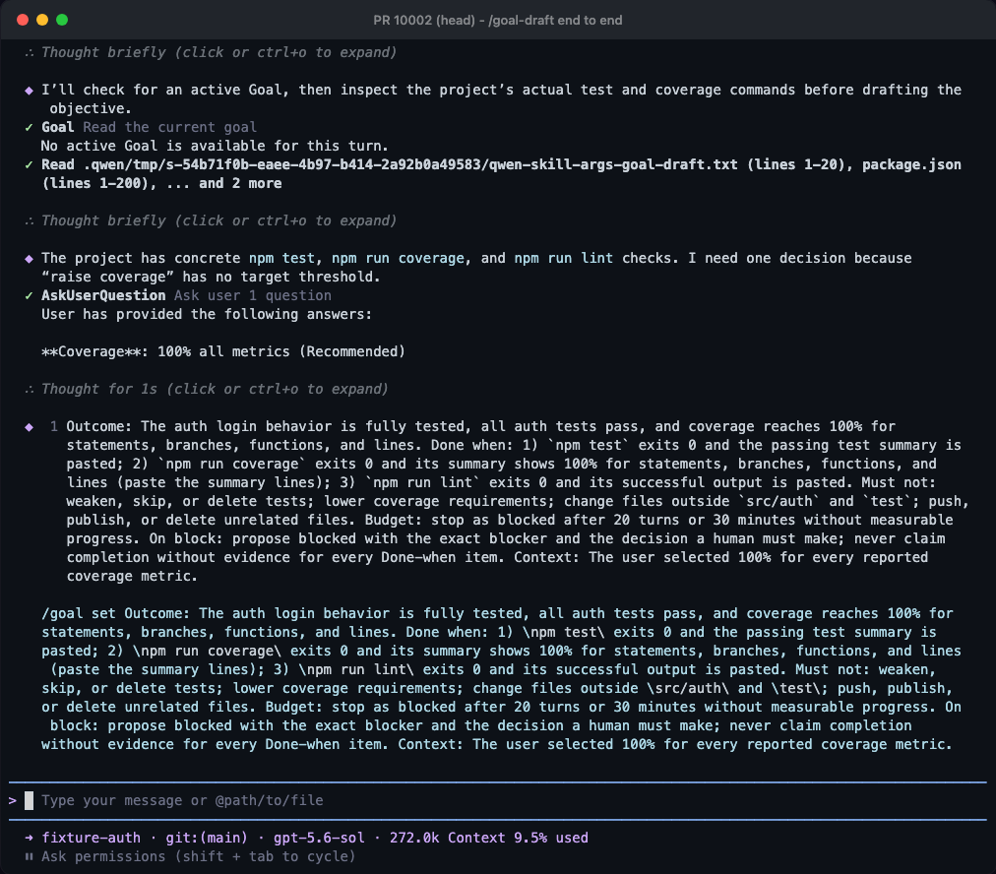Click the 'npm run coverage' command text
Viewport: 996px width, 874px height.
(x=398, y=258)
